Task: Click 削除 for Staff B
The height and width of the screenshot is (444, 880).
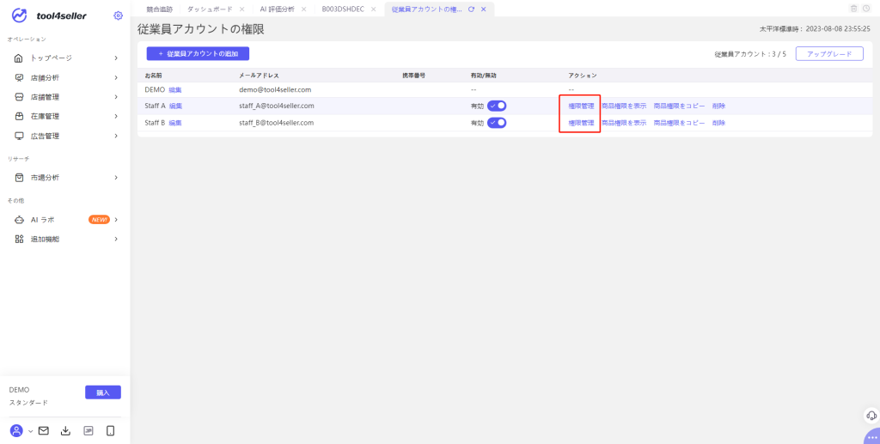Action: pyautogui.click(x=719, y=123)
